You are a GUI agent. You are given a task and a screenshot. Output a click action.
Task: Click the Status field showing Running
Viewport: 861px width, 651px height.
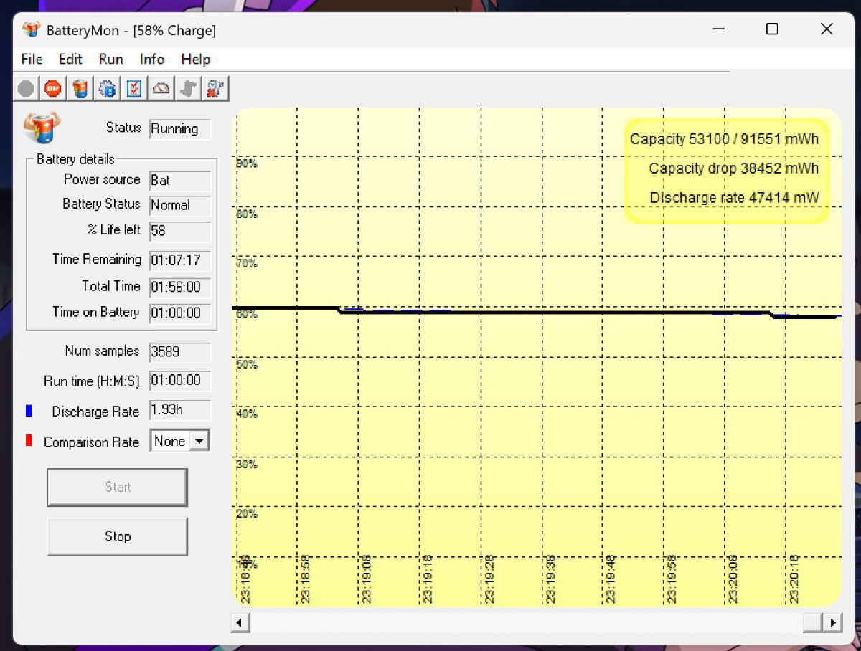point(180,129)
